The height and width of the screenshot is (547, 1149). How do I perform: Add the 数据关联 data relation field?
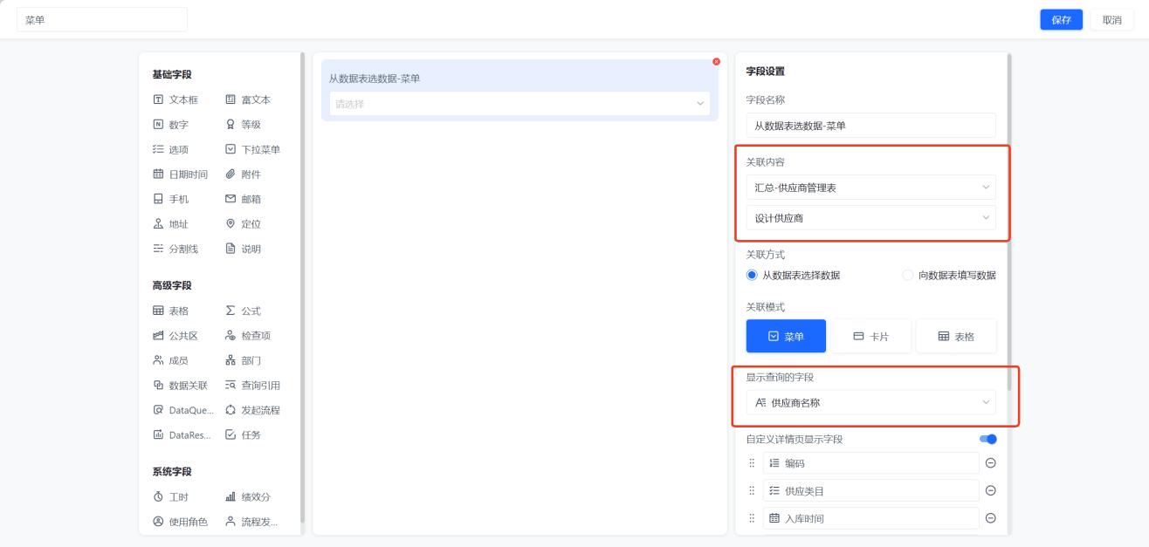tap(181, 386)
